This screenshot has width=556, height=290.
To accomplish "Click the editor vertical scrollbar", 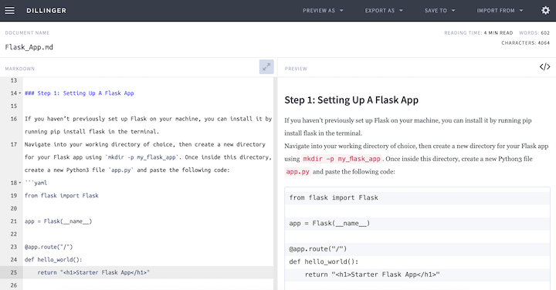I will [275, 184].
